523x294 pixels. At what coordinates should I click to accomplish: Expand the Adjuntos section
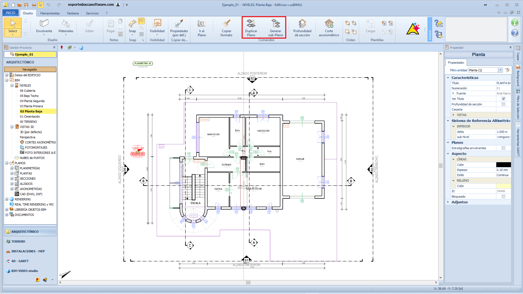point(448,202)
